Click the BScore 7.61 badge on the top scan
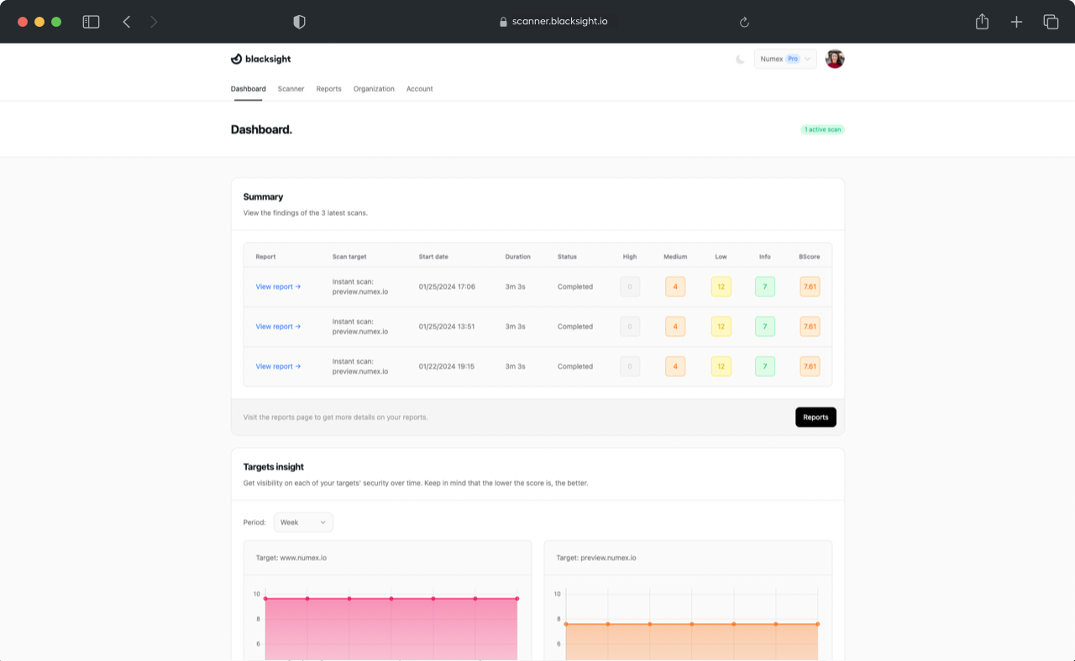 tap(810, 286)
